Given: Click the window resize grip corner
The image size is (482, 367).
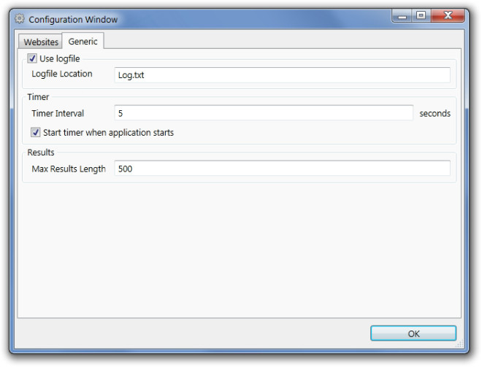Looking at the screenshot, I should pyautogui.click(x=459, y=344).
